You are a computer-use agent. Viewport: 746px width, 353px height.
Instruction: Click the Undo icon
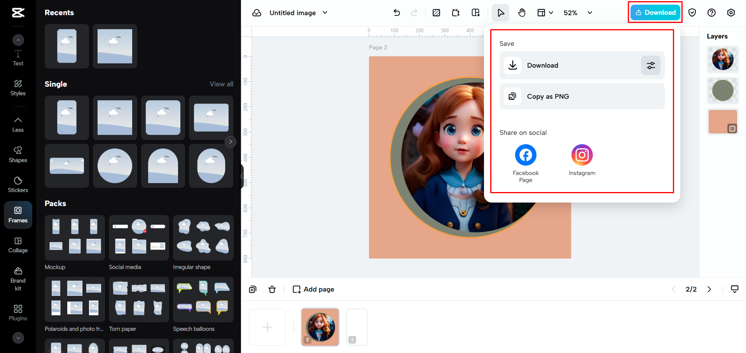point(397,12)
